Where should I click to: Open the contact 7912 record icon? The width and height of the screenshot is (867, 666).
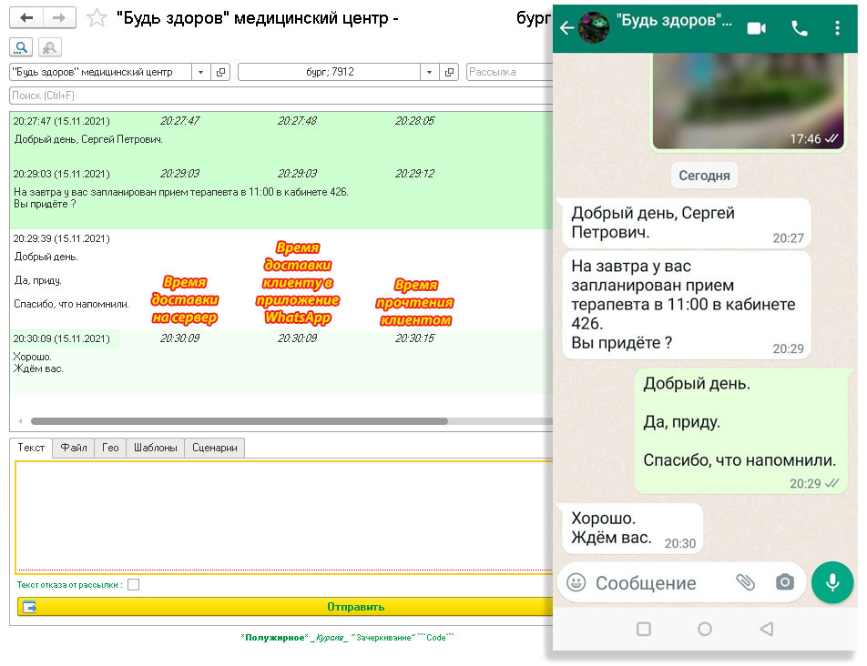450,72
